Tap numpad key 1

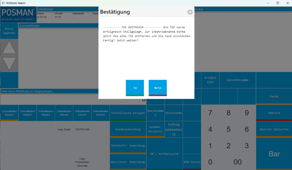click(210, 146)
